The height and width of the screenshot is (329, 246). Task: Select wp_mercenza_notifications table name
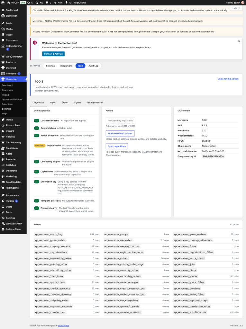coord(190,313)
